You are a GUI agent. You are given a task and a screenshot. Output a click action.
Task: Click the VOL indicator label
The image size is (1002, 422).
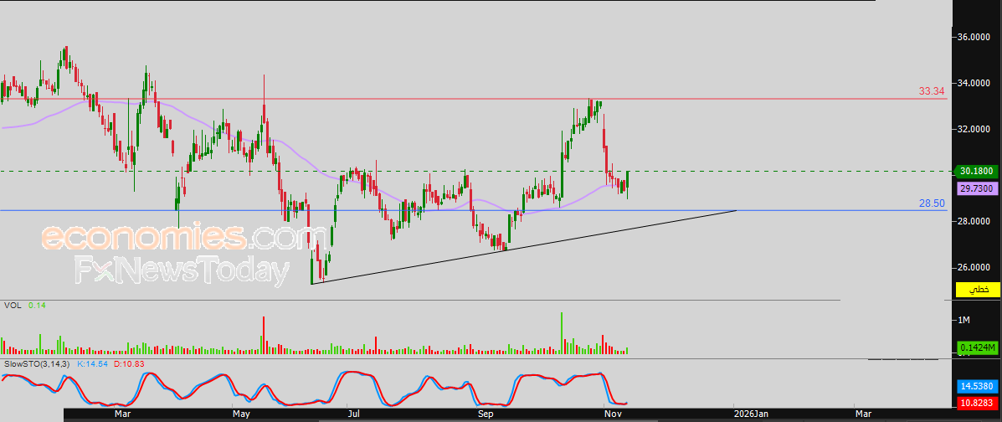pos(13,306)
